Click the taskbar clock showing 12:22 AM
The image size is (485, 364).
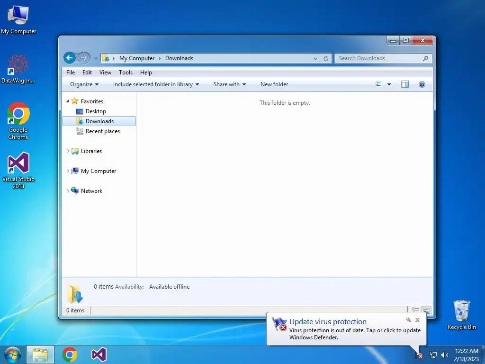point(467,355)
